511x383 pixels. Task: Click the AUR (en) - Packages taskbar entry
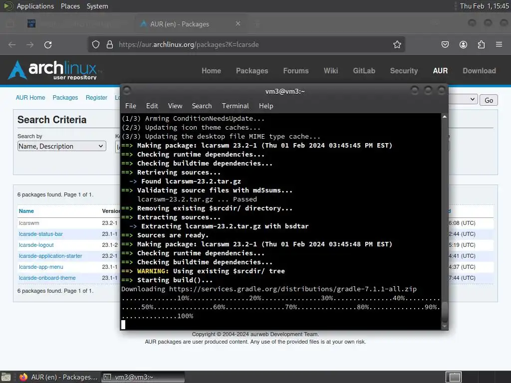coord(58,377)
